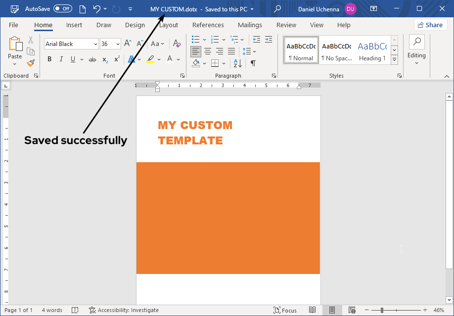Click the Share button
The height and width of the screenshot is (316, 454).
pyautogui.click(x=430, y=25)
